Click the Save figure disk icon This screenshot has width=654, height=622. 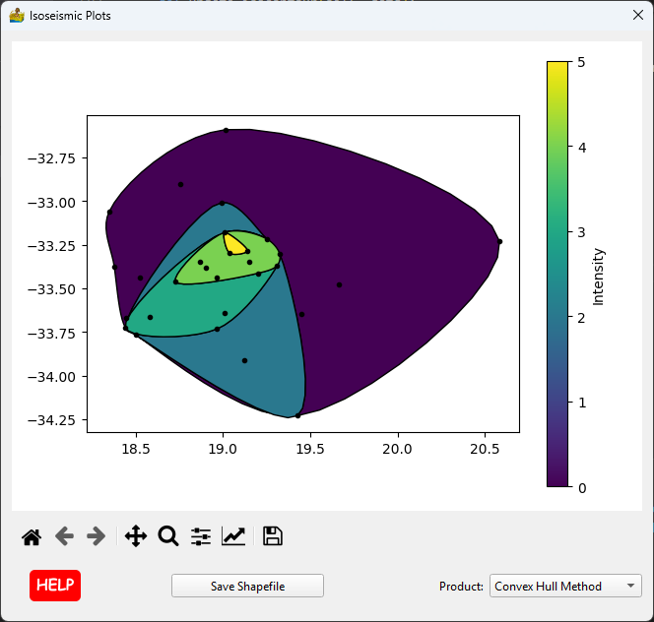tap(273, 536)
